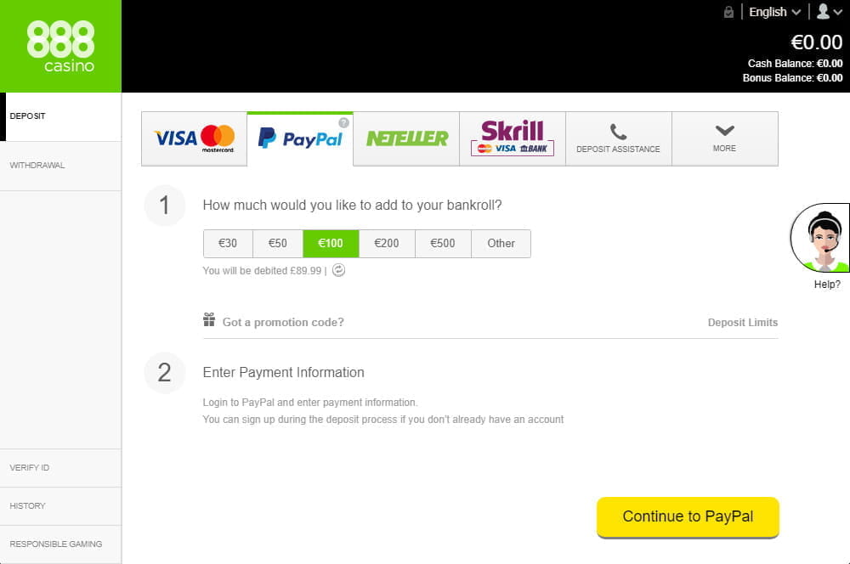Open the Deposit Limits link
This screenshot has height=564, width=850.
point(743,323)
